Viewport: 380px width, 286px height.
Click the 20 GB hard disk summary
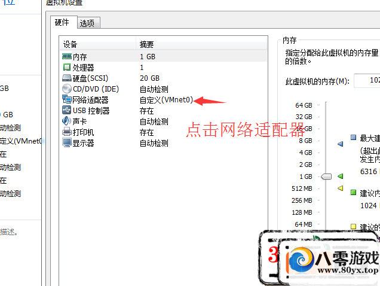point(149,78)
